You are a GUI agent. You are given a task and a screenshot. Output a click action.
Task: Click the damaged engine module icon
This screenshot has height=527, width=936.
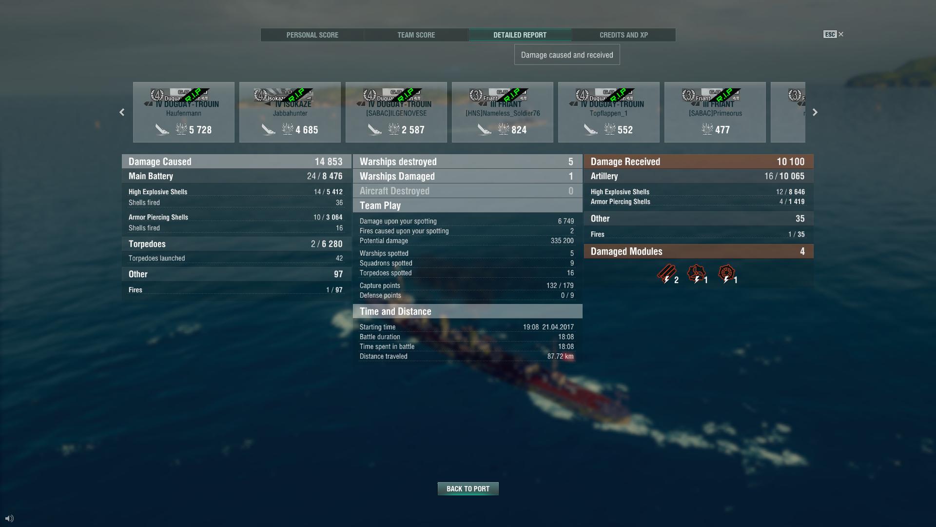click(696, 274)
